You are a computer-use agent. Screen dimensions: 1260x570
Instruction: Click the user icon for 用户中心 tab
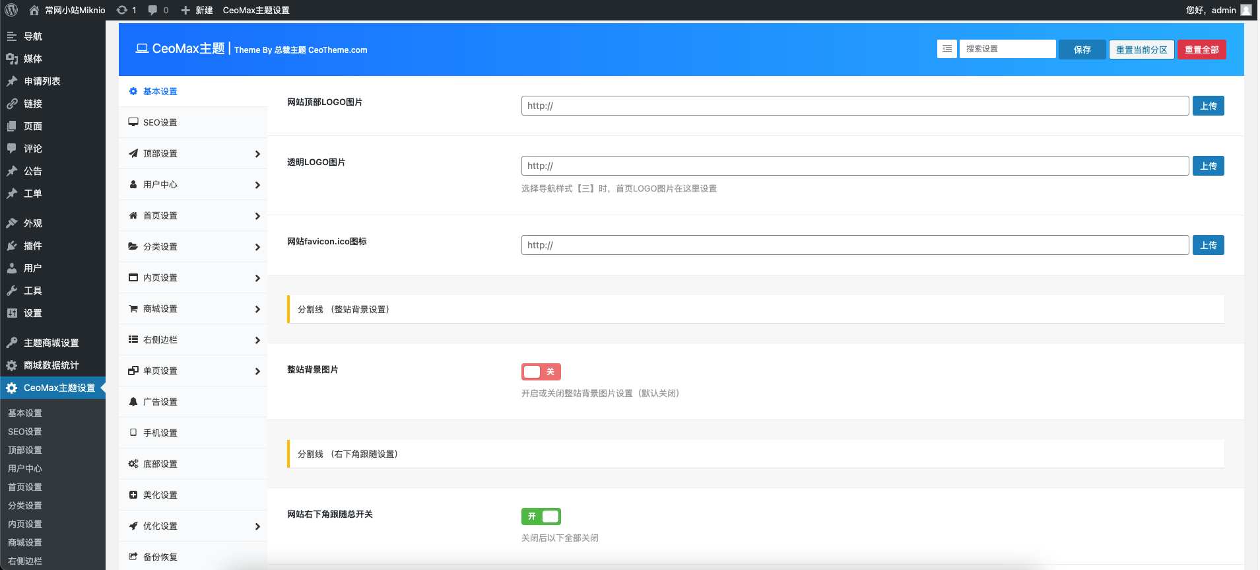(x=133, y=184)
